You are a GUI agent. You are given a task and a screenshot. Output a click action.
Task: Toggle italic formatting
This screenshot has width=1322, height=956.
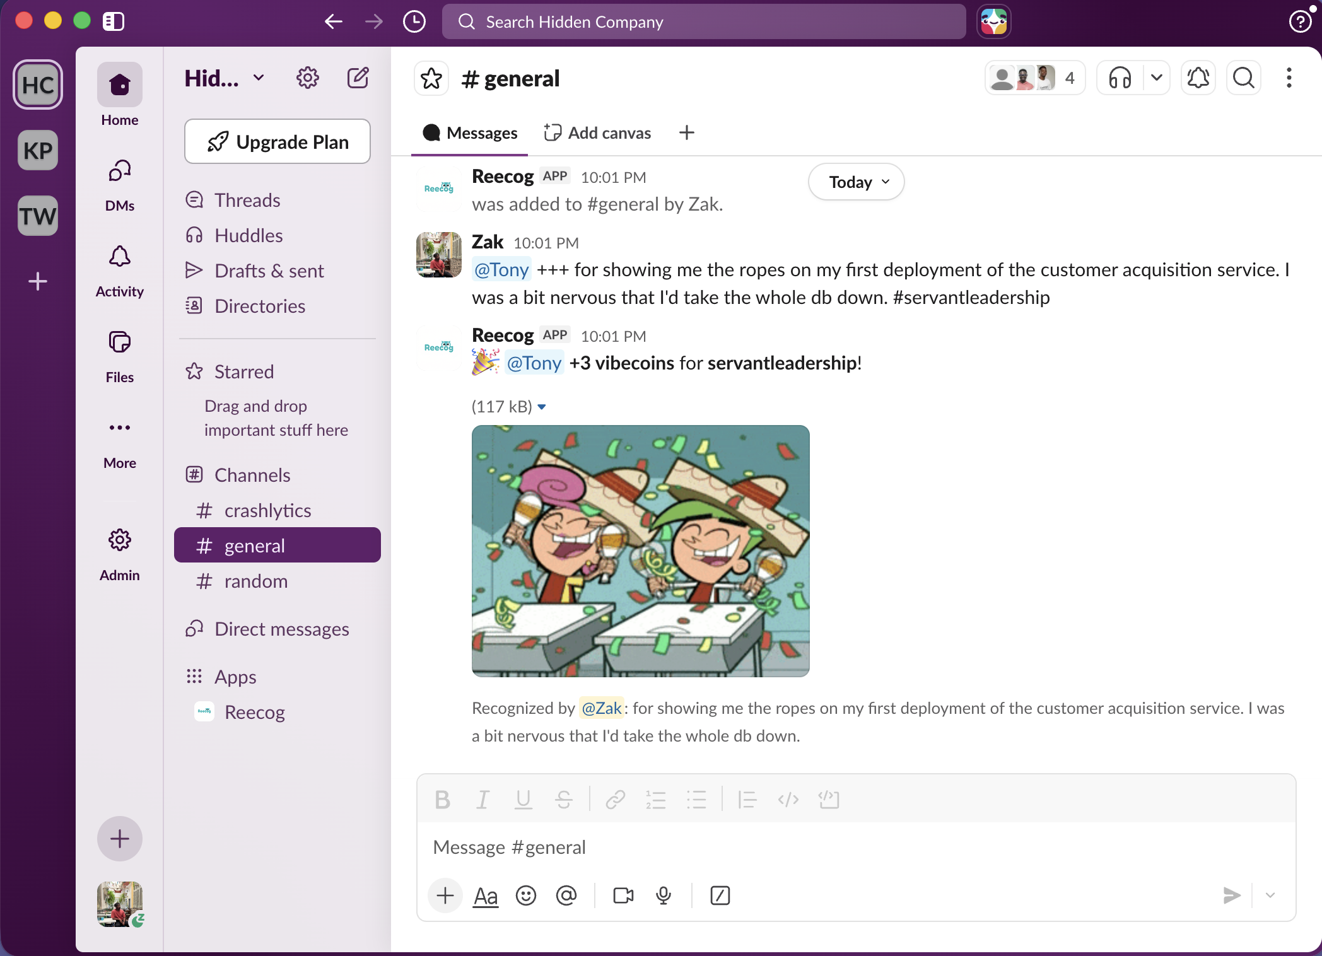pyautogui.click(x=483, y=800)
